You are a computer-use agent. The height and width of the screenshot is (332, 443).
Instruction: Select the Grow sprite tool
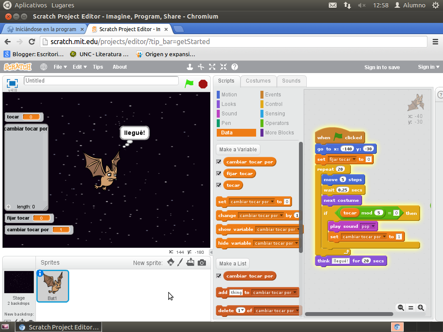[212, 67]
